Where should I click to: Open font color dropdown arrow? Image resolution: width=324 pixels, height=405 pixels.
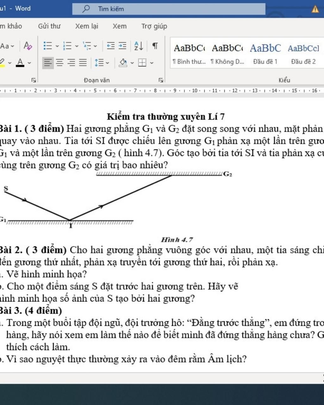tap(29, 63)
